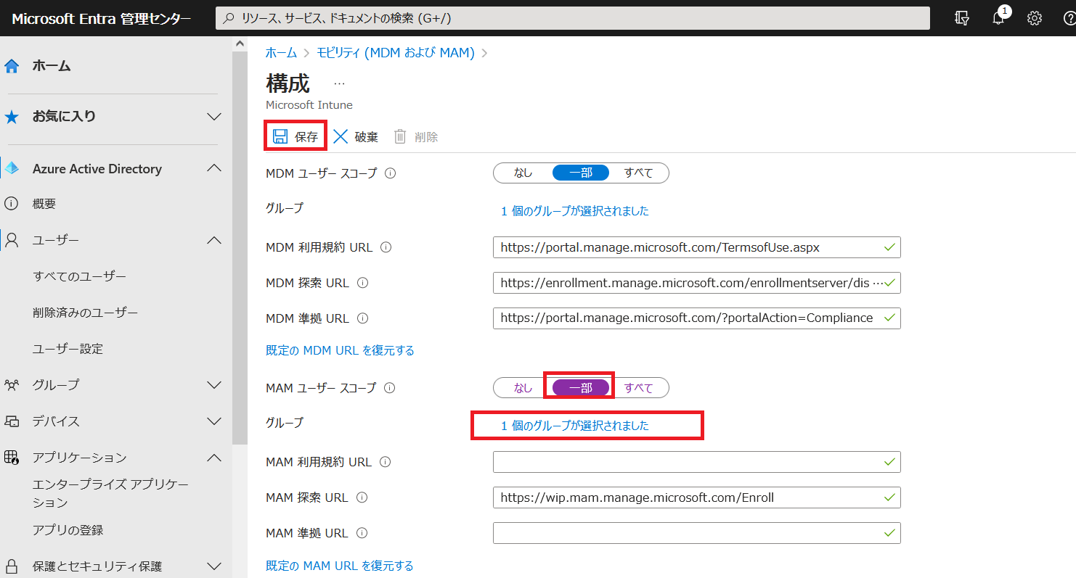Click the アプリケーション grid icon
The image size is (1076, 578).
[x=12, y=458]
